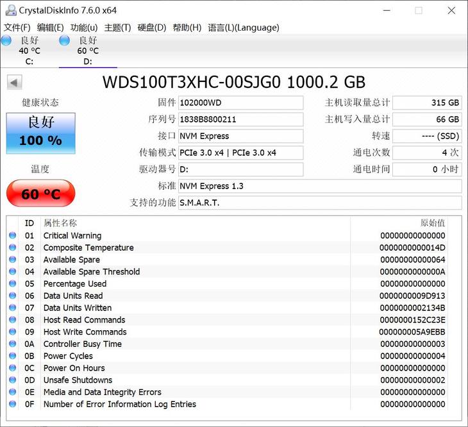This screenshot has height=427, width=468.
Task: Open the 主题(T) menu
Action: 117,28
